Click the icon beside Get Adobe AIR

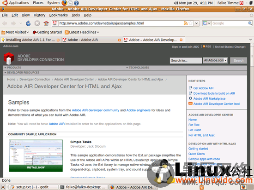[190, 88]
